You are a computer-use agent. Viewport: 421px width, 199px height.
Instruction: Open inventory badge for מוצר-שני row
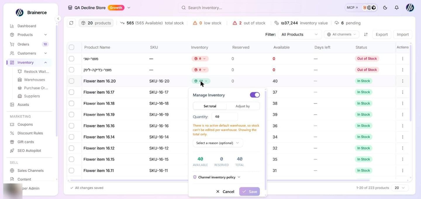(x=200, y=59)
